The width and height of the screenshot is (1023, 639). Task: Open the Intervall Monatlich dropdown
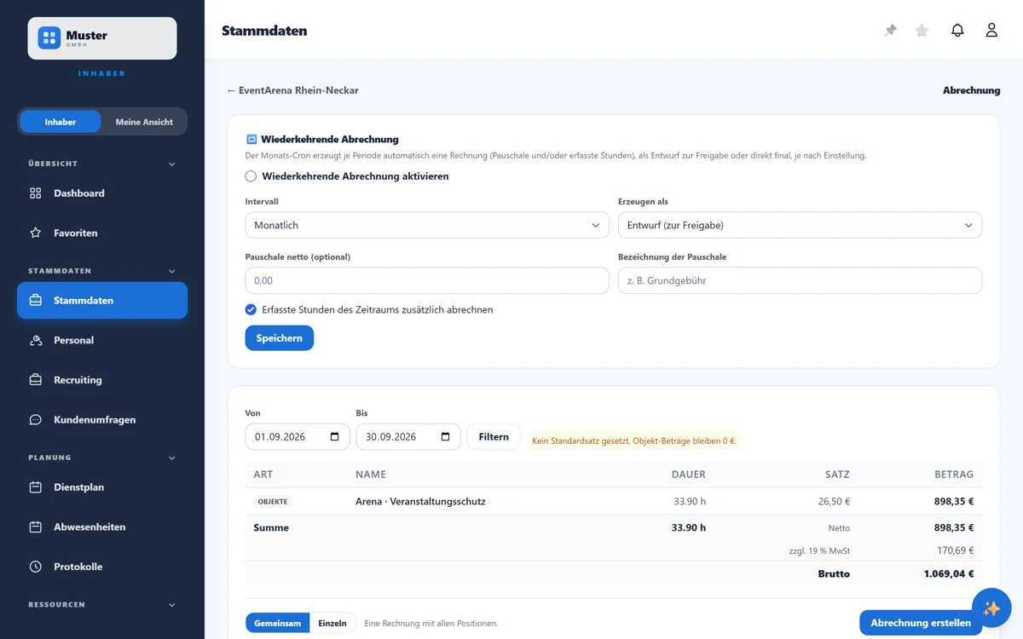point(427,226)
